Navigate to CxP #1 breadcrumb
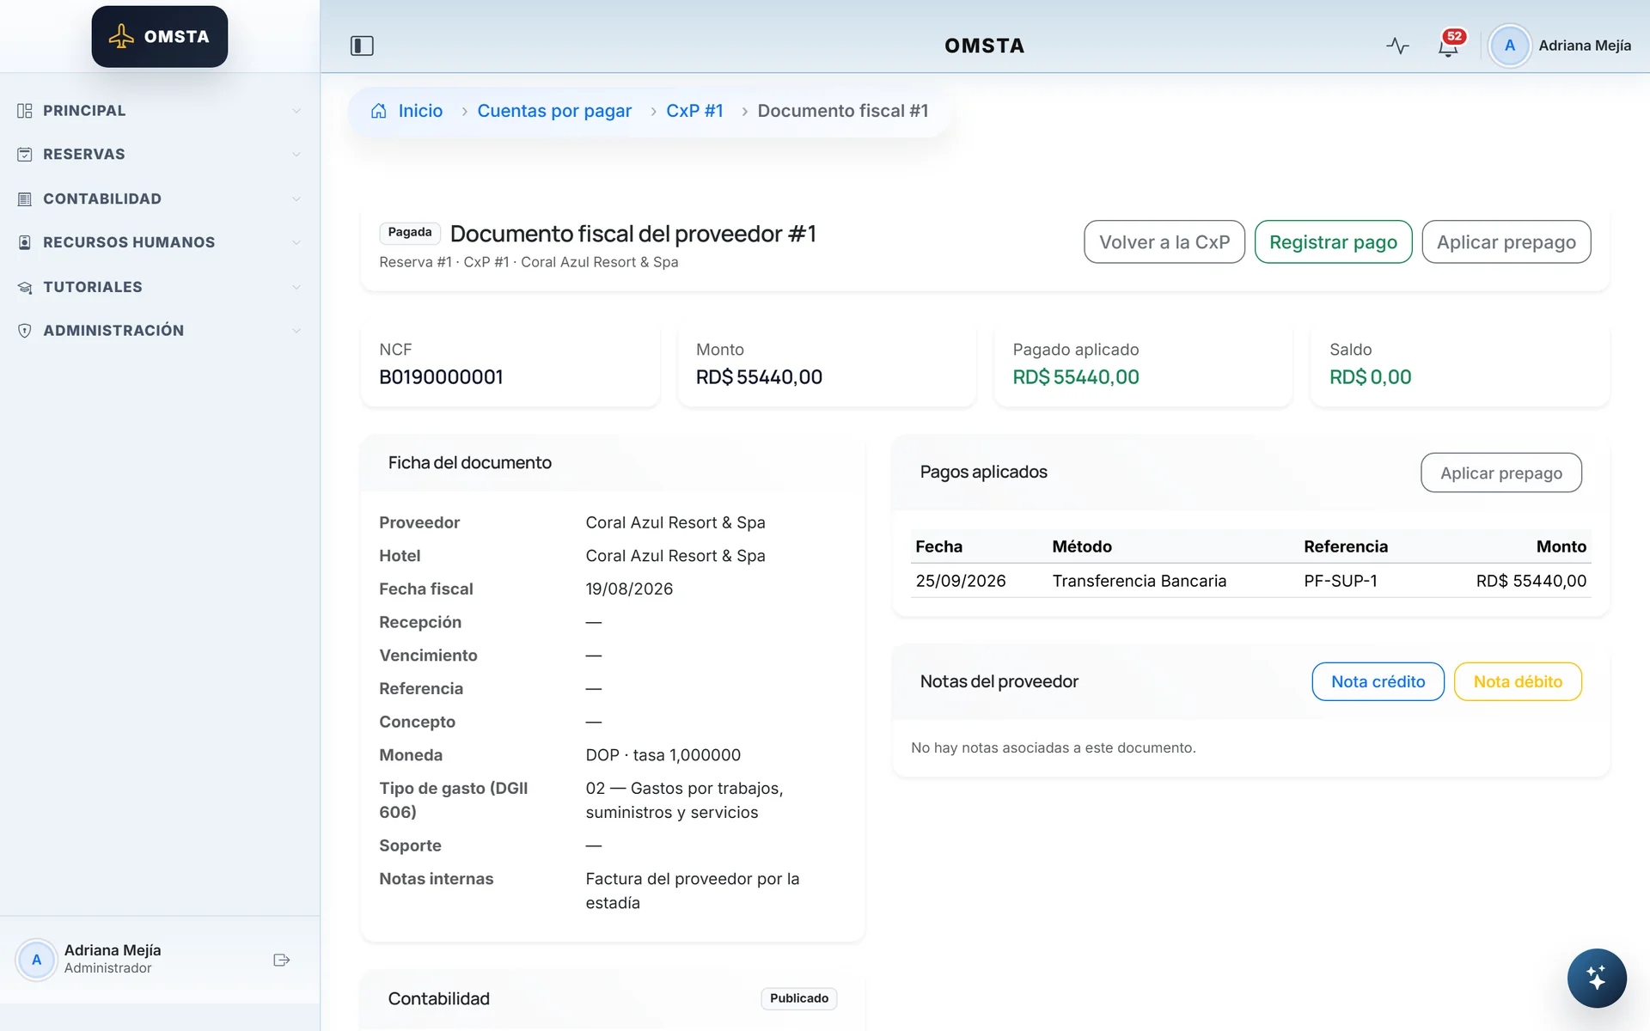 coord(694,111)
